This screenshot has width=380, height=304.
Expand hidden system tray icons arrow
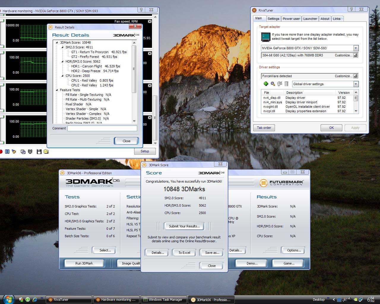334,300
